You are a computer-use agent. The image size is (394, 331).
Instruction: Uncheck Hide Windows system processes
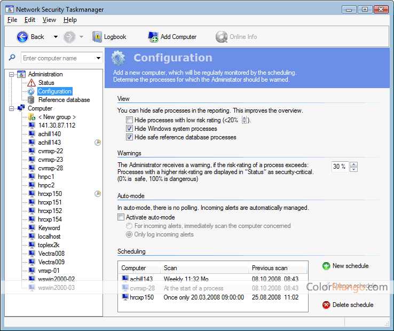tap(129, 129)
